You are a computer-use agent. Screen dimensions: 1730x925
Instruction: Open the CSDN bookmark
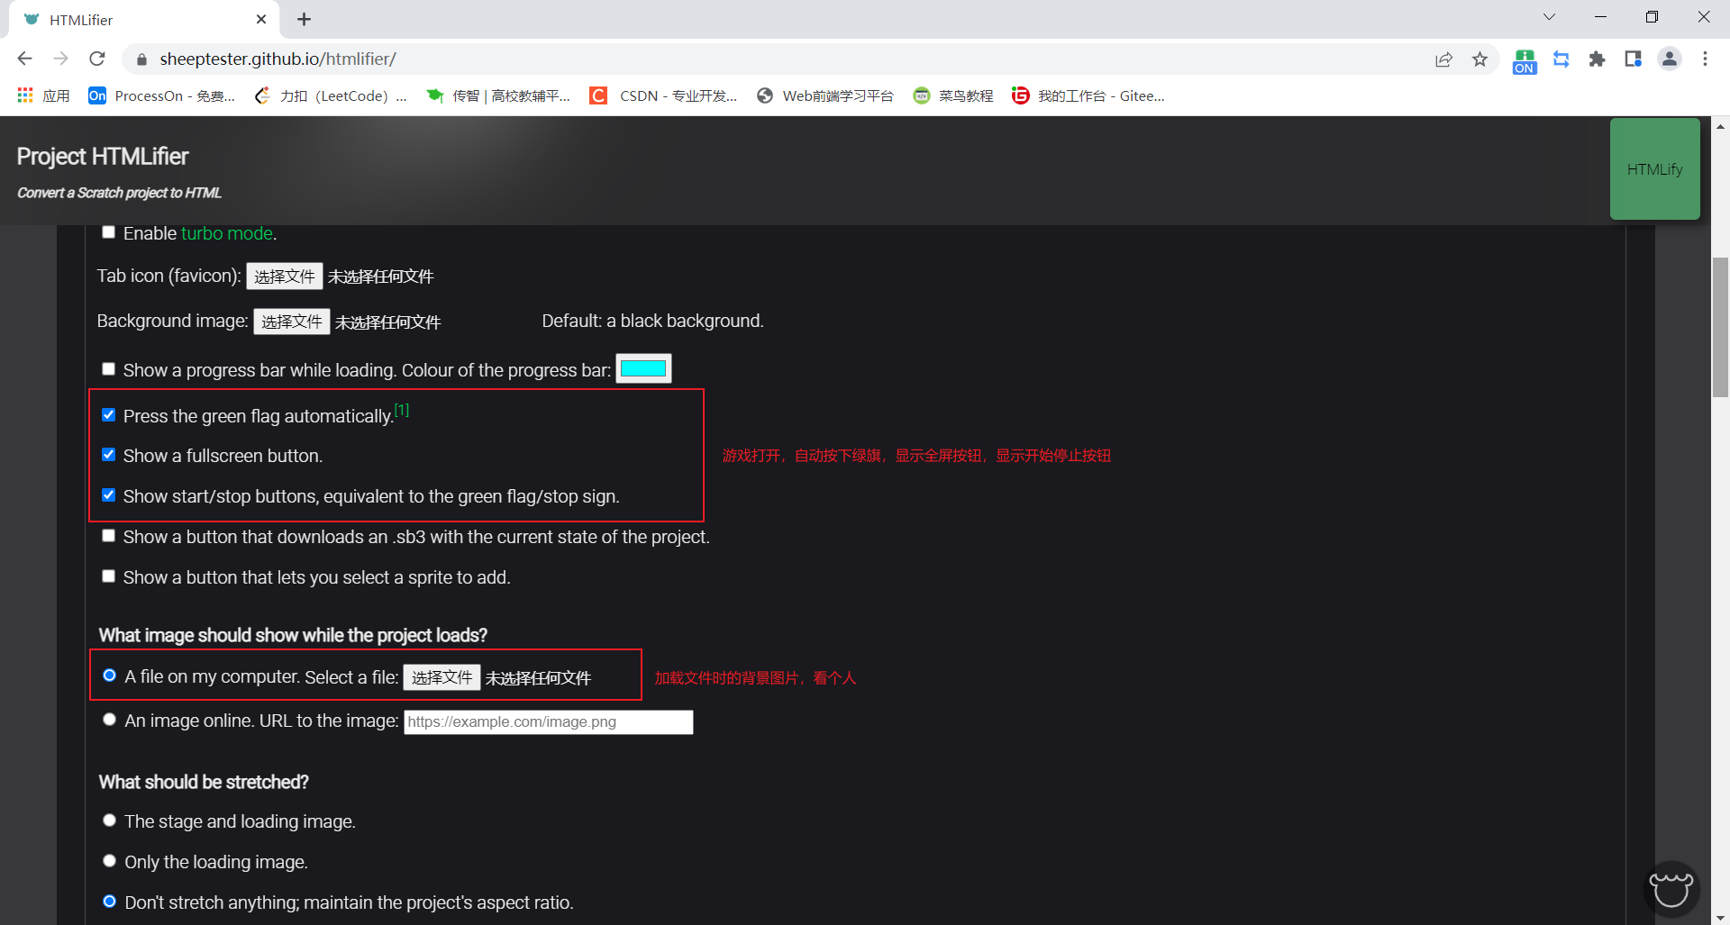point(664,95)
